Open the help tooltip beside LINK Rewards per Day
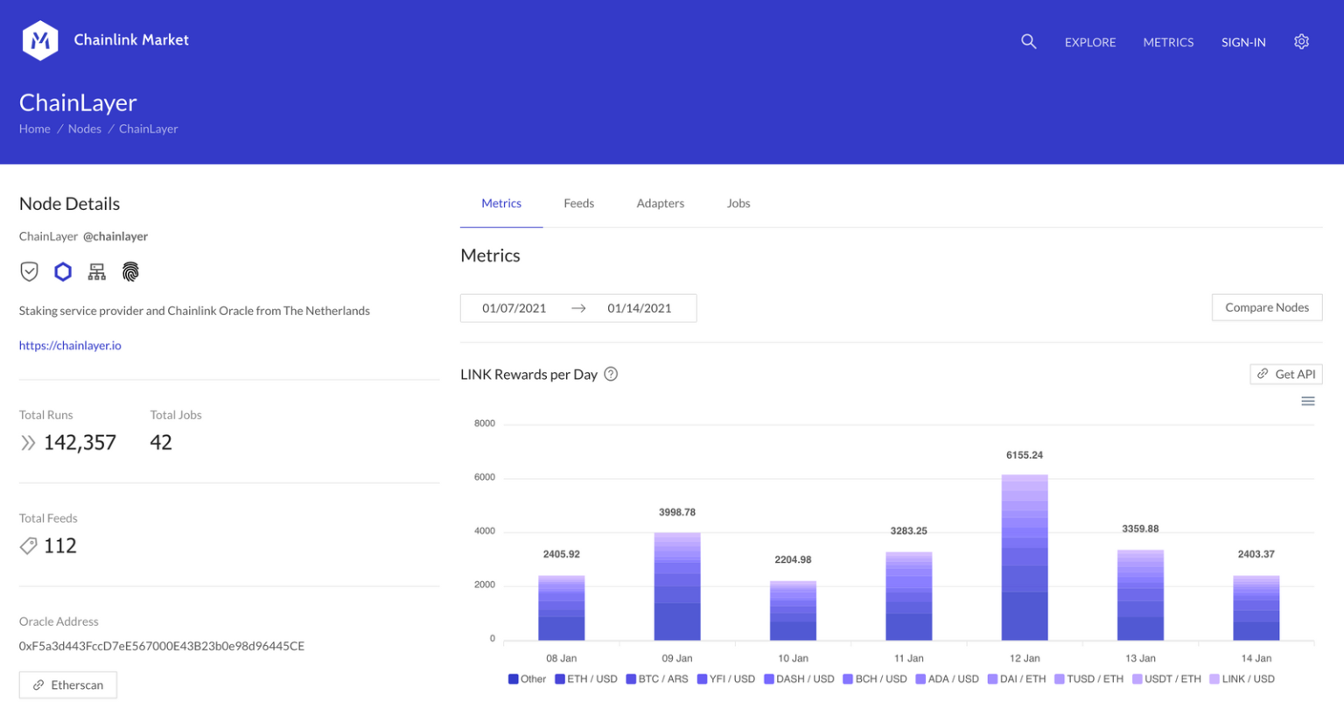The width and height of the screenshot is (1344, 709). coord(610,374)
